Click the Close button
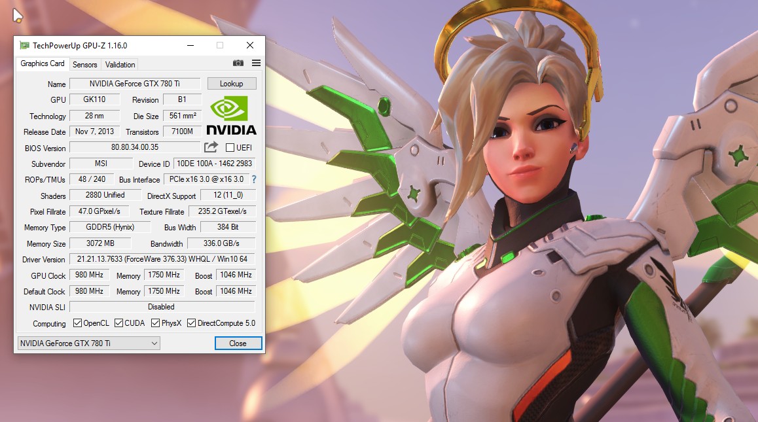Image resolution: width=758 pixels, height=422 pixels. 238,343
